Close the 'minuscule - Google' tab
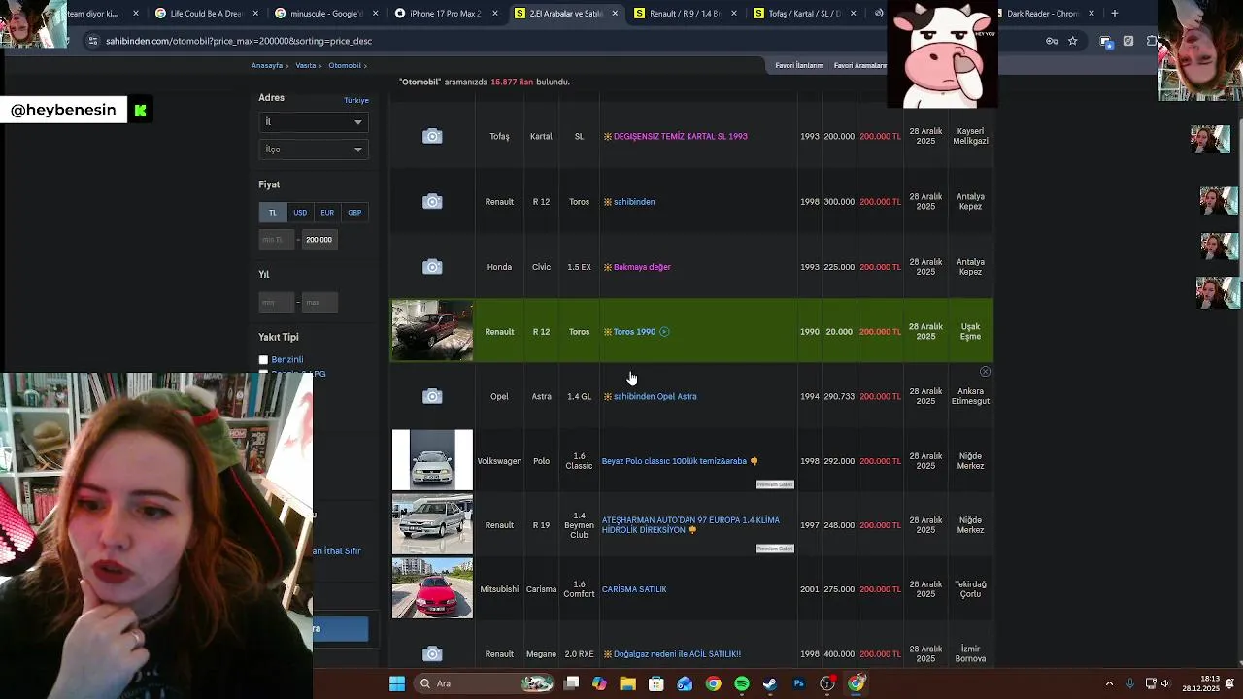 point(375,14)
